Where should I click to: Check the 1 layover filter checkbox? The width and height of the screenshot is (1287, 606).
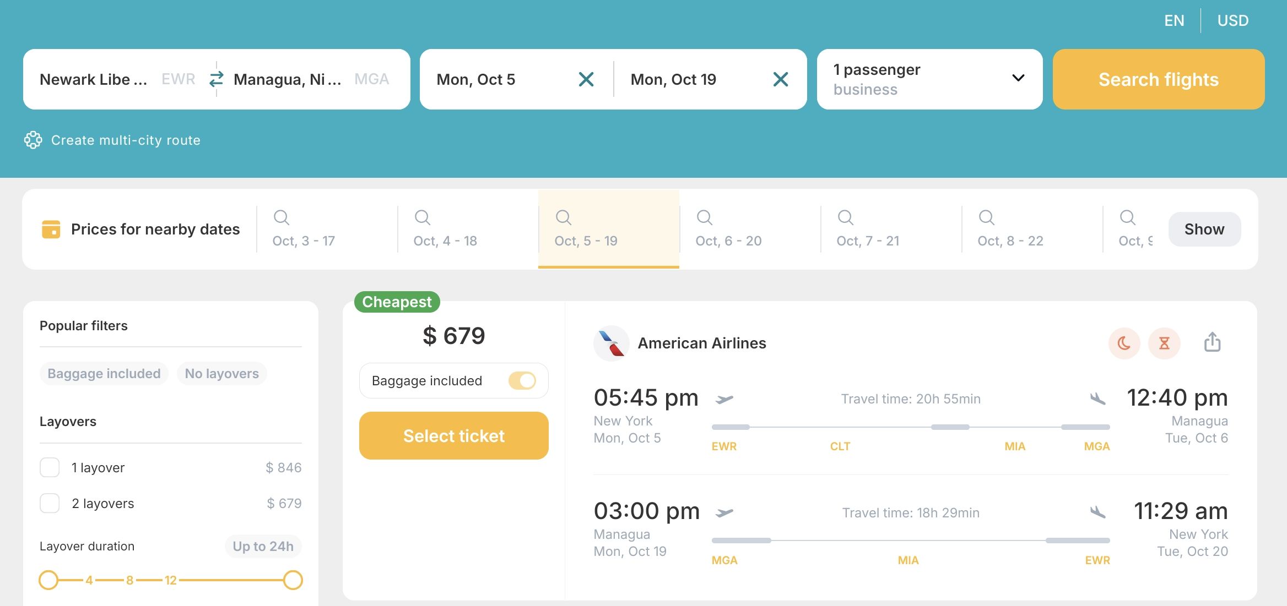pyautogui.click(x=50, y=467)
